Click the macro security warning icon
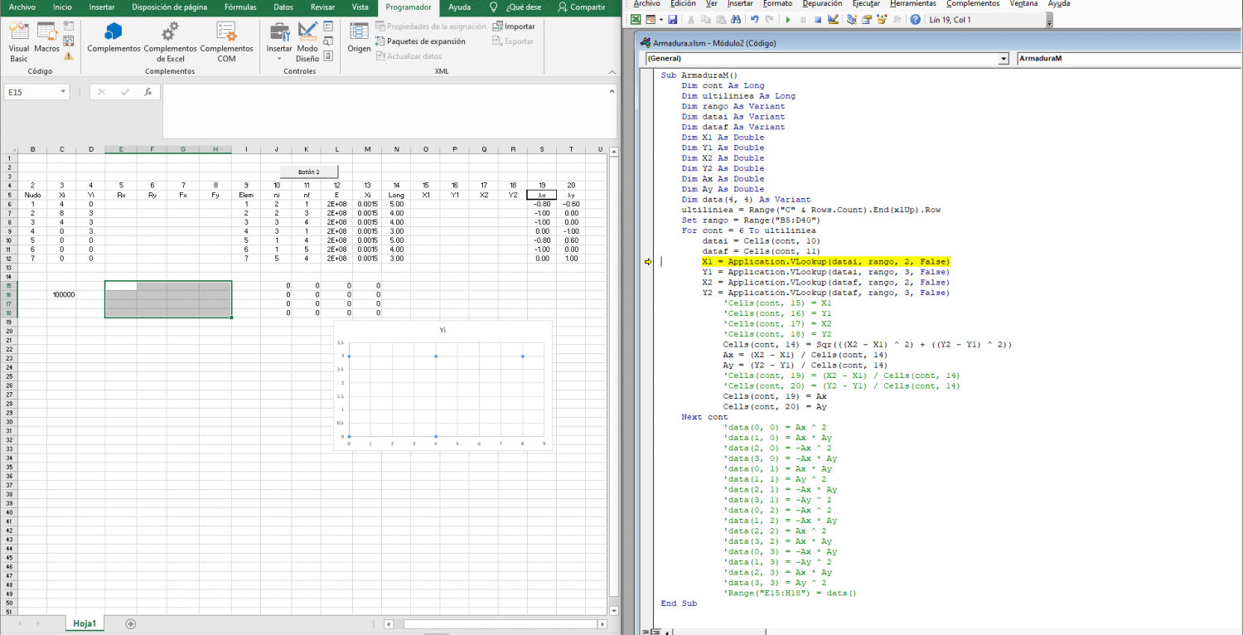This screenshot has width=1243, height=635. 69,56
